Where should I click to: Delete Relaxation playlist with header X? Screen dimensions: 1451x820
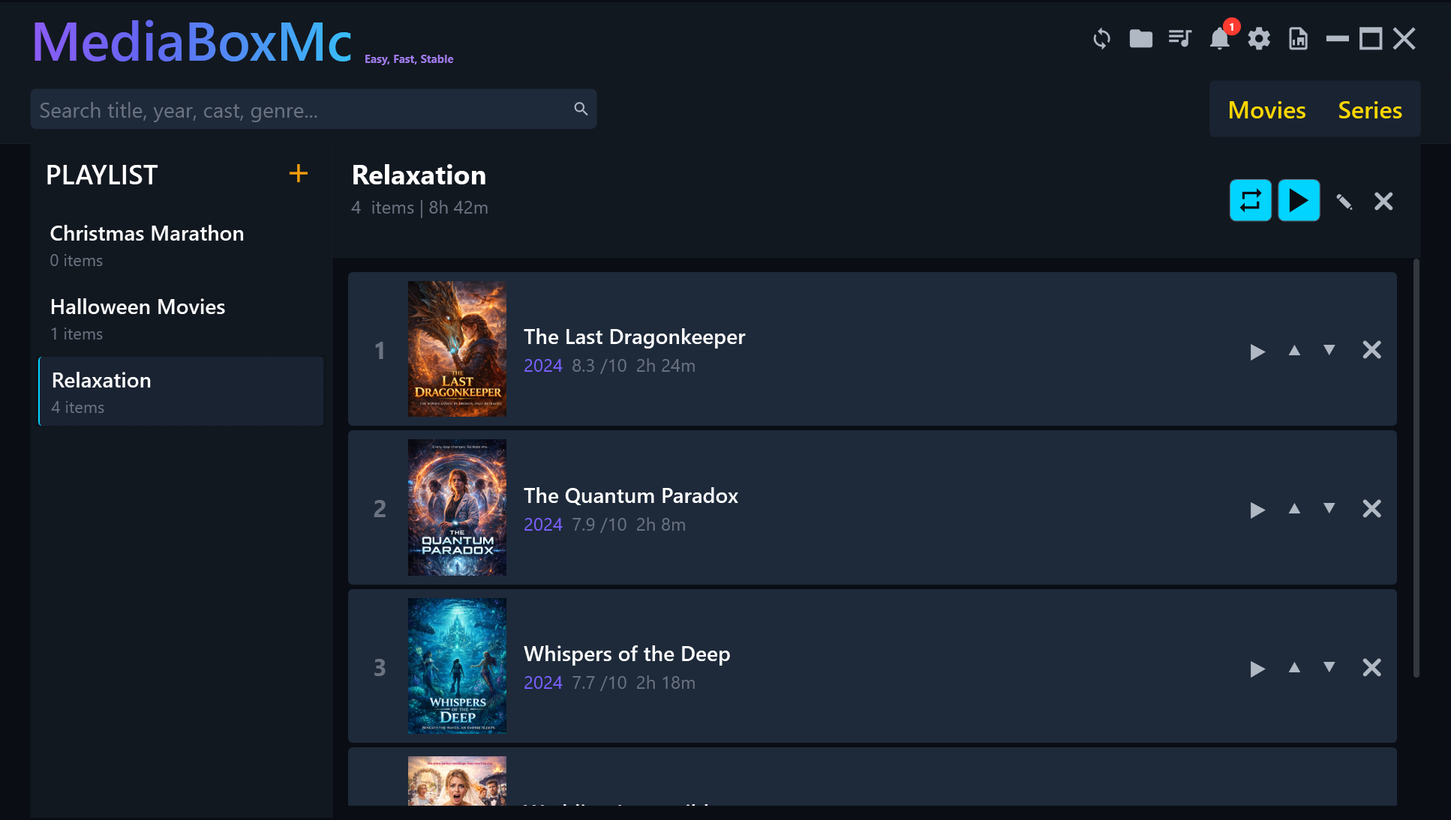1383,202
